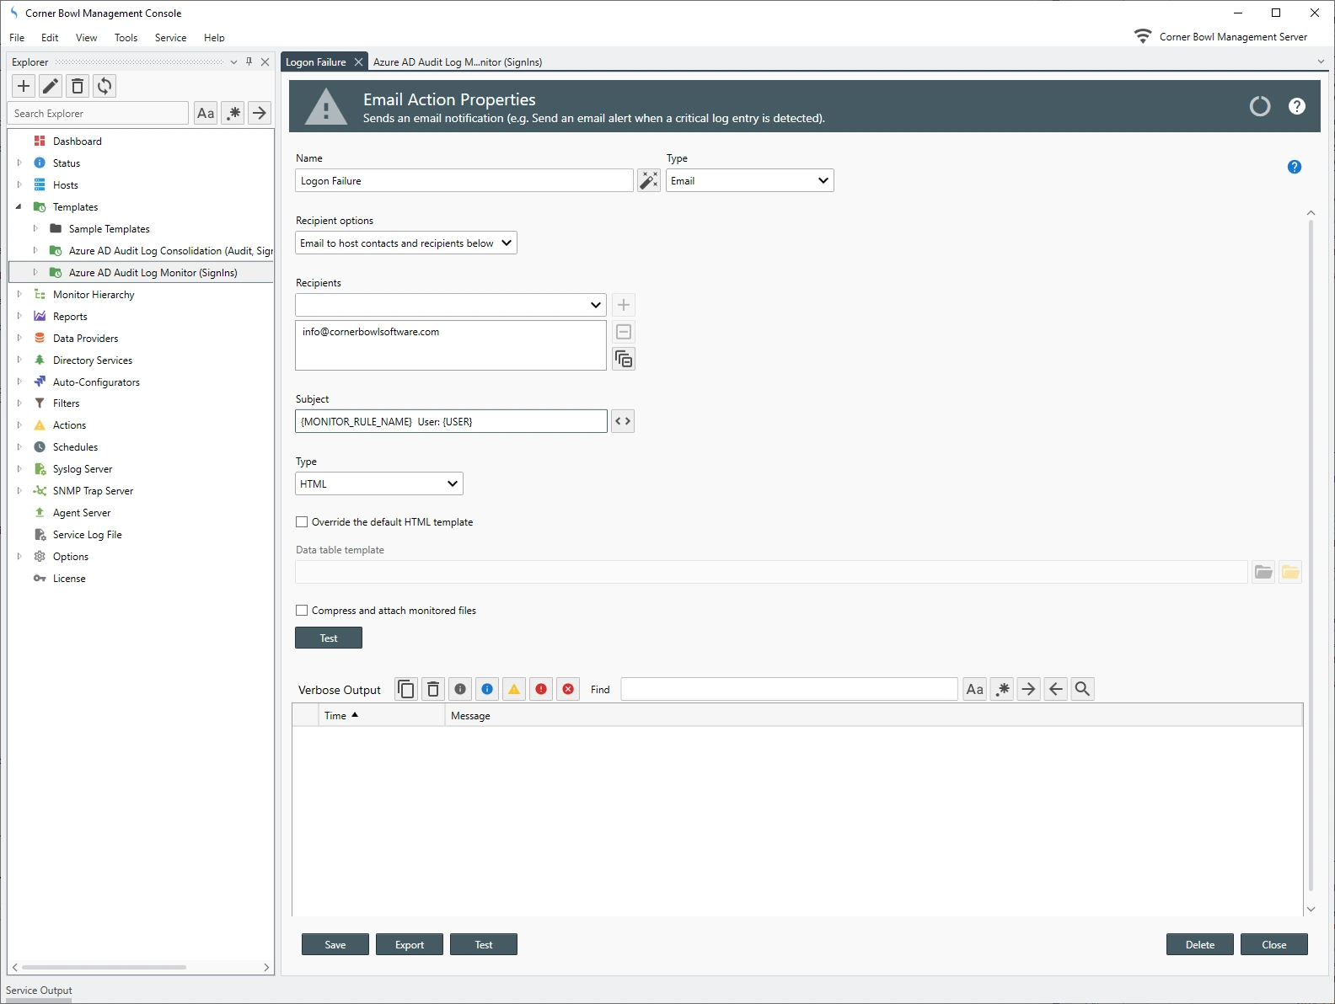1335x1004 pixels.
Task: Click the Explorer edit pencil icon
Action: click(51, 86)
